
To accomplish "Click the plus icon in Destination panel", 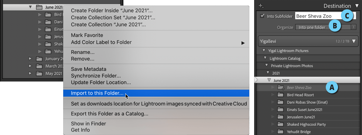I will pyautogui.click(x=261, y=6).
